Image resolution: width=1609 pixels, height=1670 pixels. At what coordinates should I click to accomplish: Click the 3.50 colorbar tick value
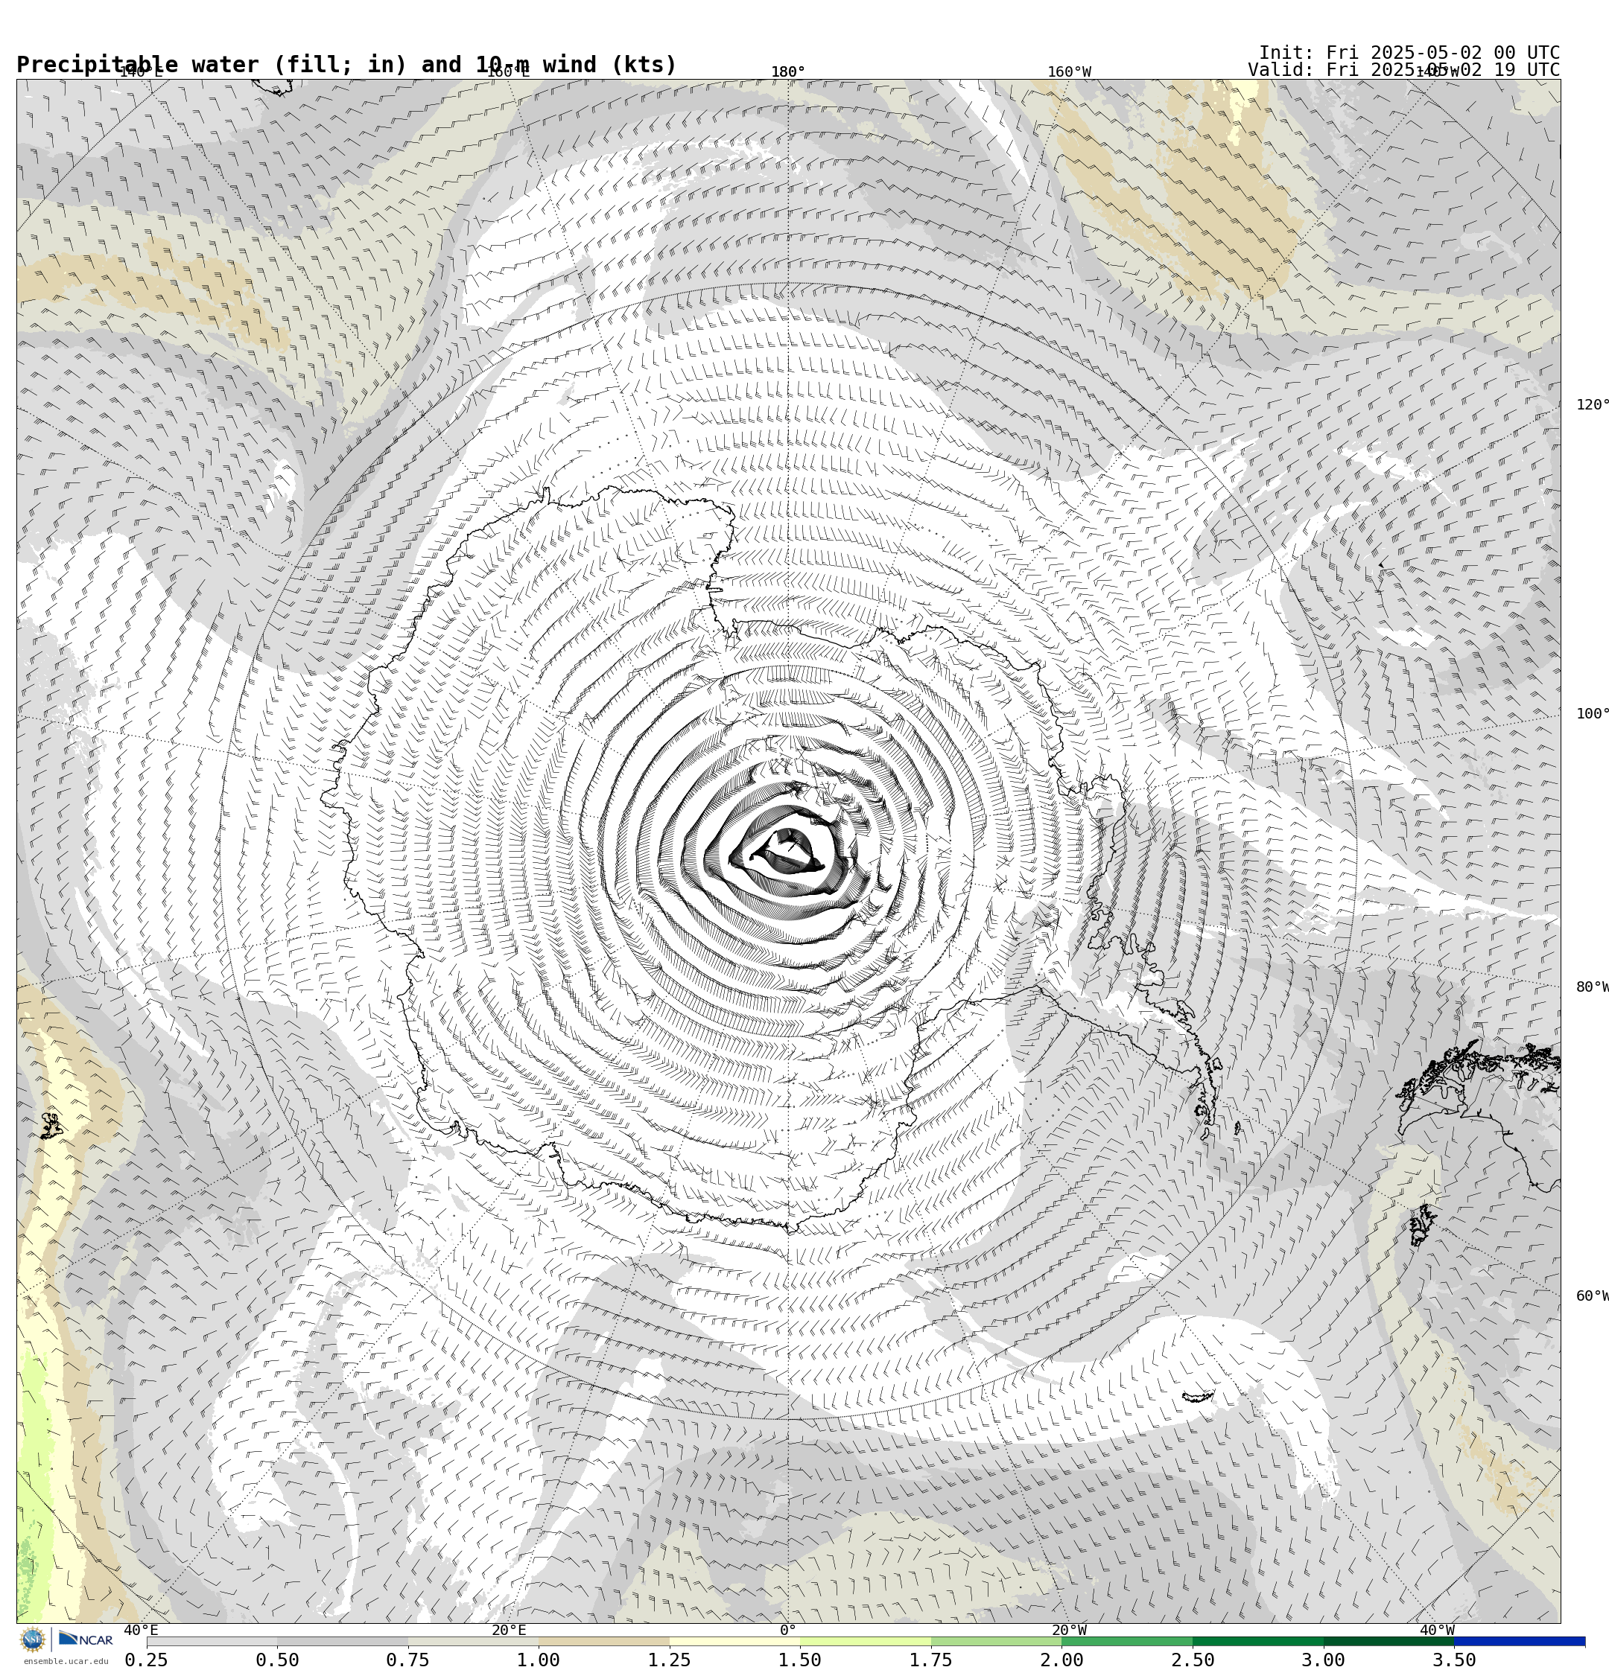(x=1454, y=1660)
